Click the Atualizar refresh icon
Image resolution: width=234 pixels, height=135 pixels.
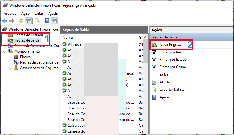click(x=154, y=82)
